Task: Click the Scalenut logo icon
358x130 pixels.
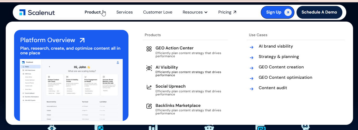Action: pyautogui.click(x=22, y=12)
